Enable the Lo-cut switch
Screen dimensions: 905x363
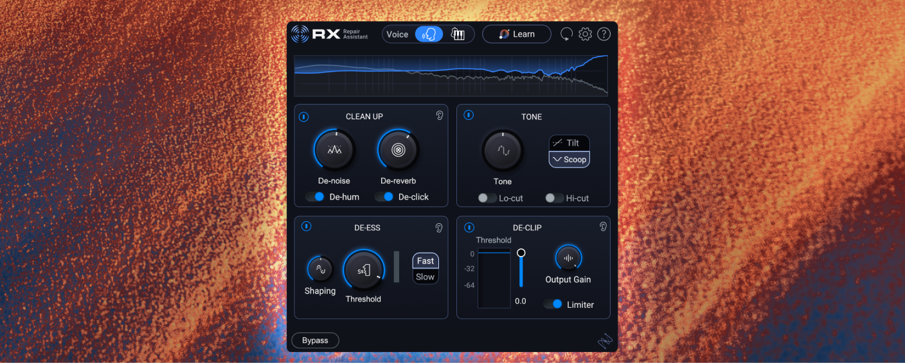click(487, 198)
